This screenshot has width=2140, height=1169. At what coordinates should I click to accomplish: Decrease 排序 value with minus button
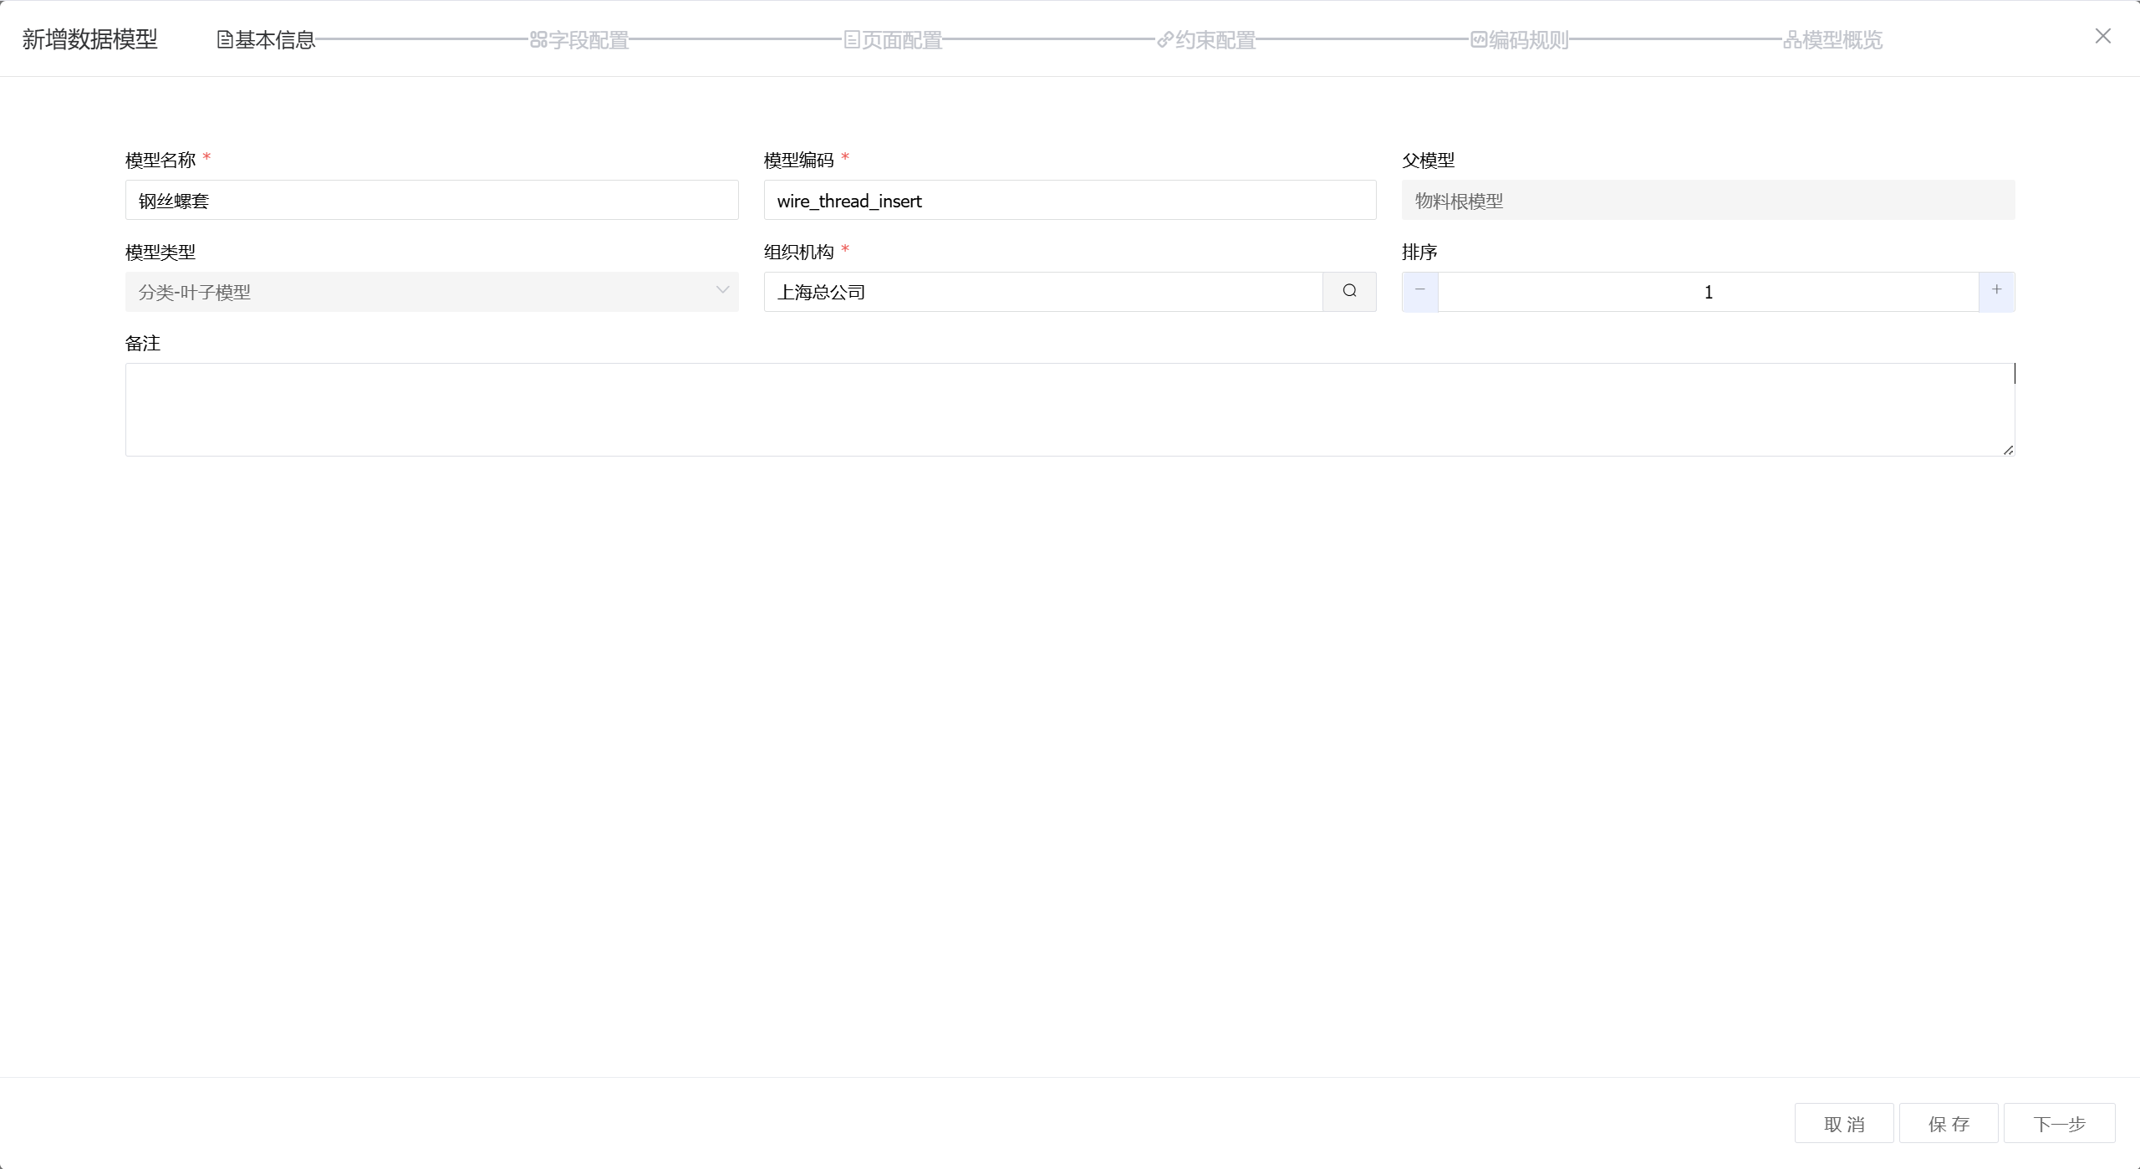coord(1420,291)
